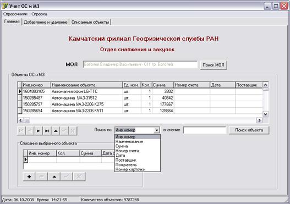The width and height of the screenshot is (290, 204).
Task: Open the Справочники menu
Action: coord(15,14)
